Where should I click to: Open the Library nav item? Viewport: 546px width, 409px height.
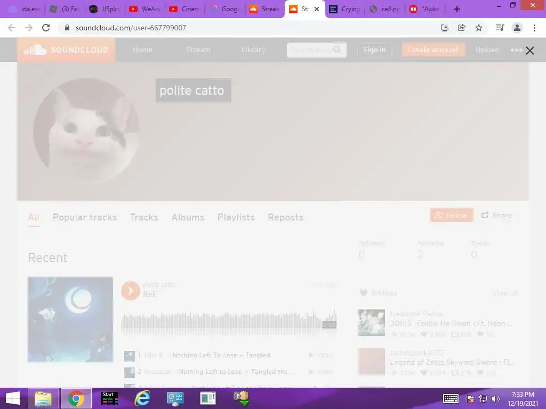pos(253,50)
